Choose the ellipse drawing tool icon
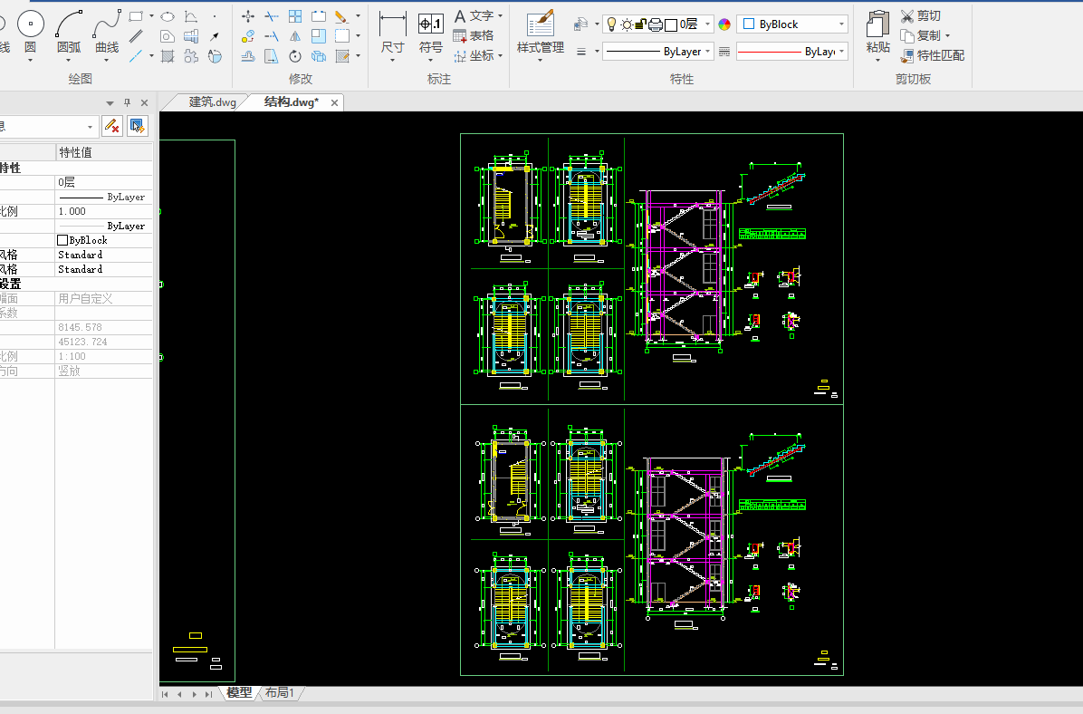This screenshot has width=1083, height=714. pos(168,16)
